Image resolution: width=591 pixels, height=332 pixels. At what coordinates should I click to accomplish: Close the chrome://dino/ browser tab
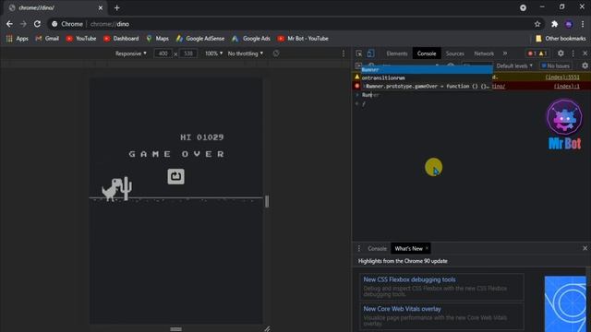pyautogui.click(x=101, y=7)
